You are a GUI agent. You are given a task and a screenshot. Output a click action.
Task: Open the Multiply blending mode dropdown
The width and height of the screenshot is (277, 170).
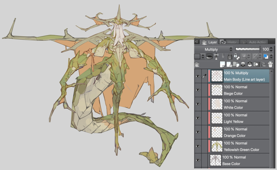tap(214, 49)
